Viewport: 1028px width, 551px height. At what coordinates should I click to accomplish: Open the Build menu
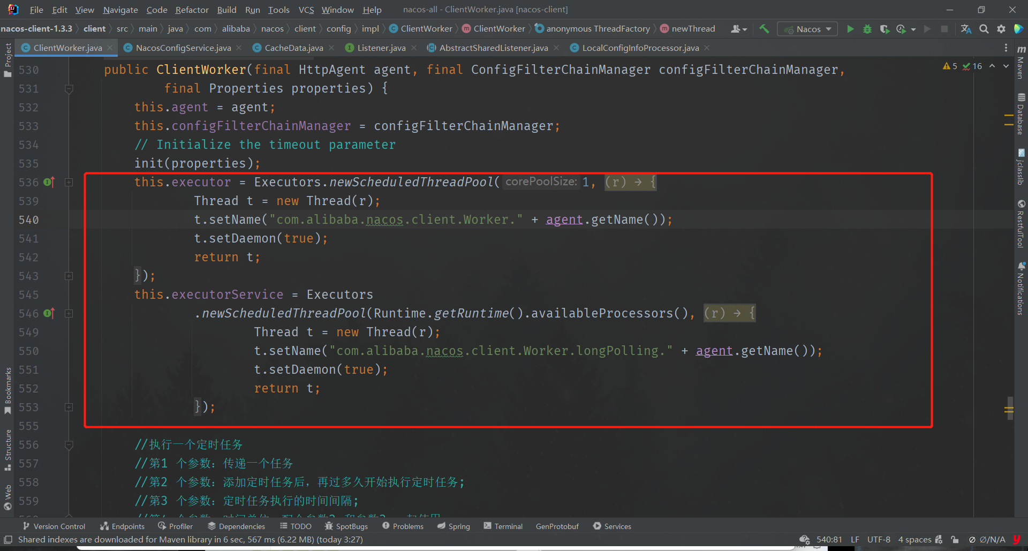226,10
